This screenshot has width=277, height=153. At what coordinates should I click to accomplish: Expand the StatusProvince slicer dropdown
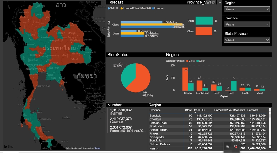click(x=247, y=40)
